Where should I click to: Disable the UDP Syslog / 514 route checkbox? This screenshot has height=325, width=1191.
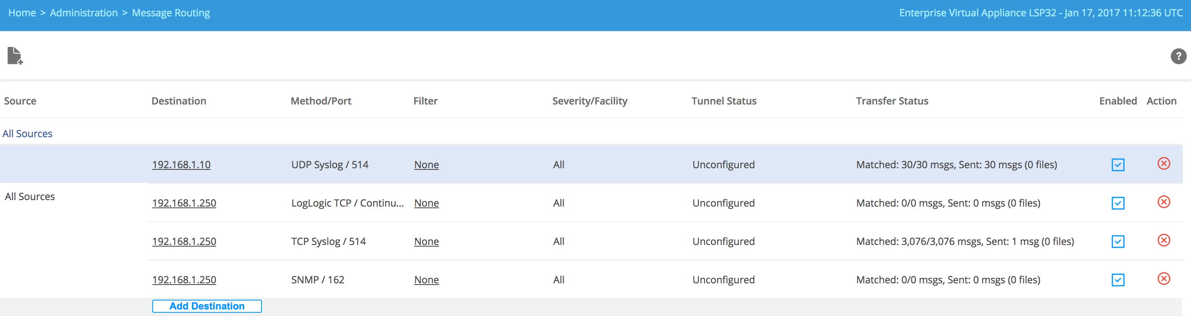click(x=1117, y=165)
